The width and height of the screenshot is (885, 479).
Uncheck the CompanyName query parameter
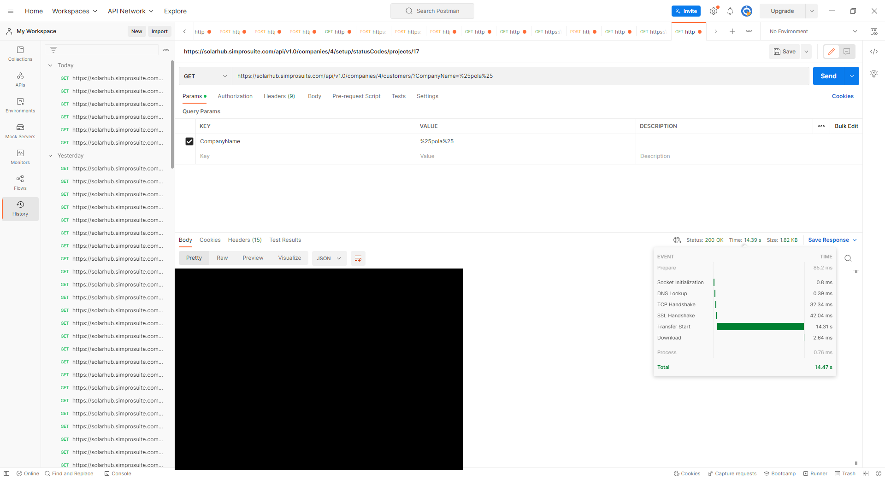(189, 141)
